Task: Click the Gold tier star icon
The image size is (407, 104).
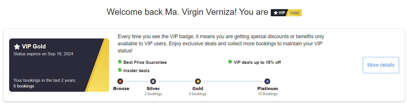Action: click(x=198, y=81)
